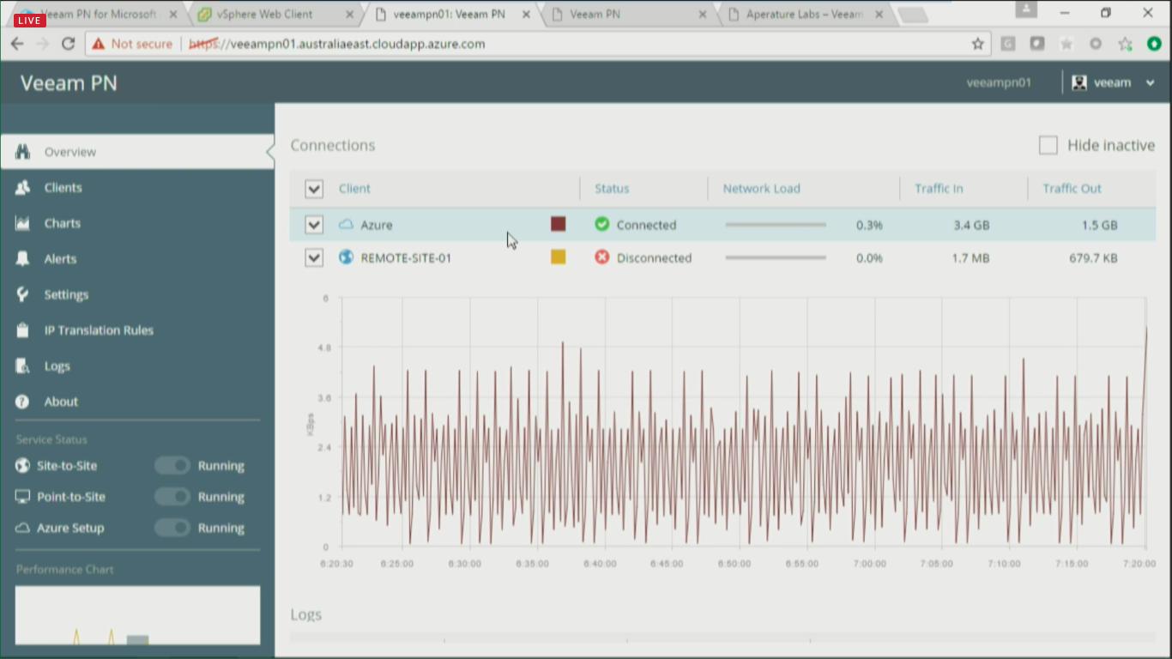Image resolution: width=1172 pixels, height=659 pixels.
Task: Click the veeampn01 hostname in header
Action: coord(999,83)
